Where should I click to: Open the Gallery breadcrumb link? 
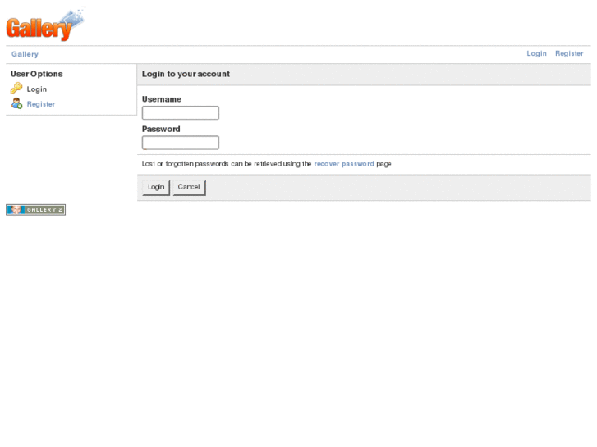tap(25, 54)
